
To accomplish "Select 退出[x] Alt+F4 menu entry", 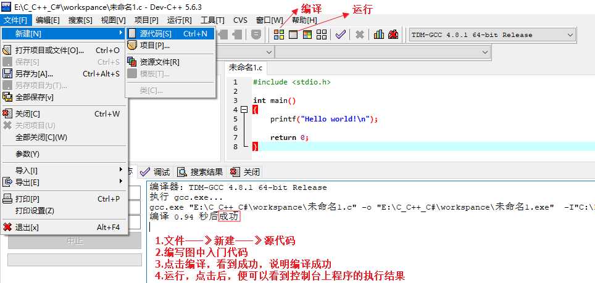I will 65,228.
